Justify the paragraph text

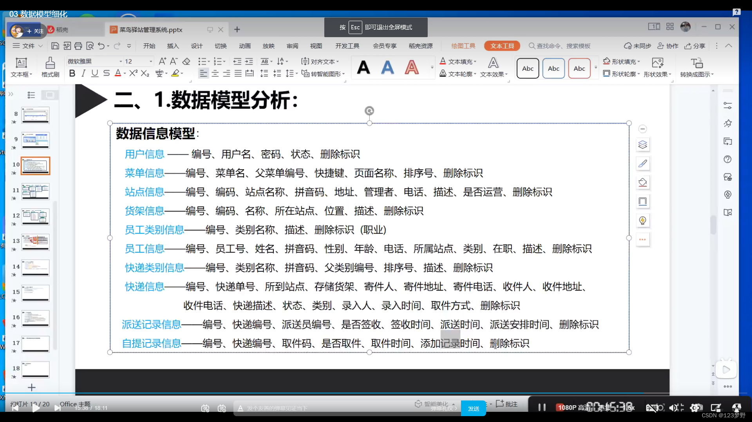click(238, 73)
